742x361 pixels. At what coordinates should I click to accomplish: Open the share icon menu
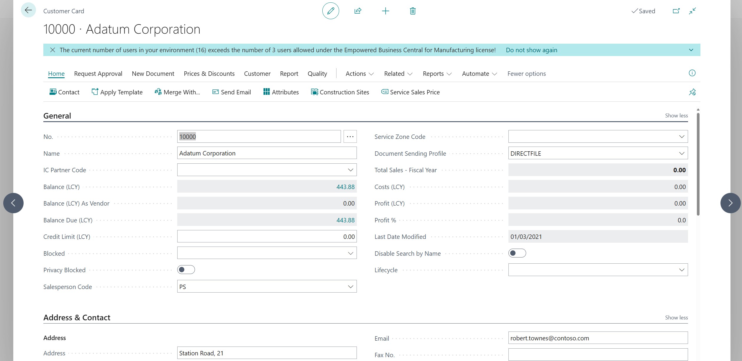358,11
